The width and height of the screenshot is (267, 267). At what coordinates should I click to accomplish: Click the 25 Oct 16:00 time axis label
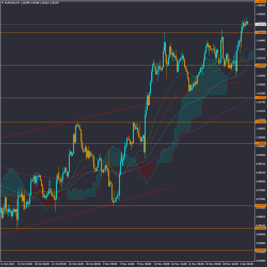(76, 264)
